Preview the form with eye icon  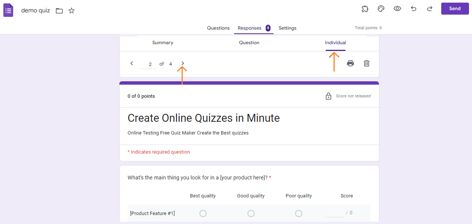397,9
